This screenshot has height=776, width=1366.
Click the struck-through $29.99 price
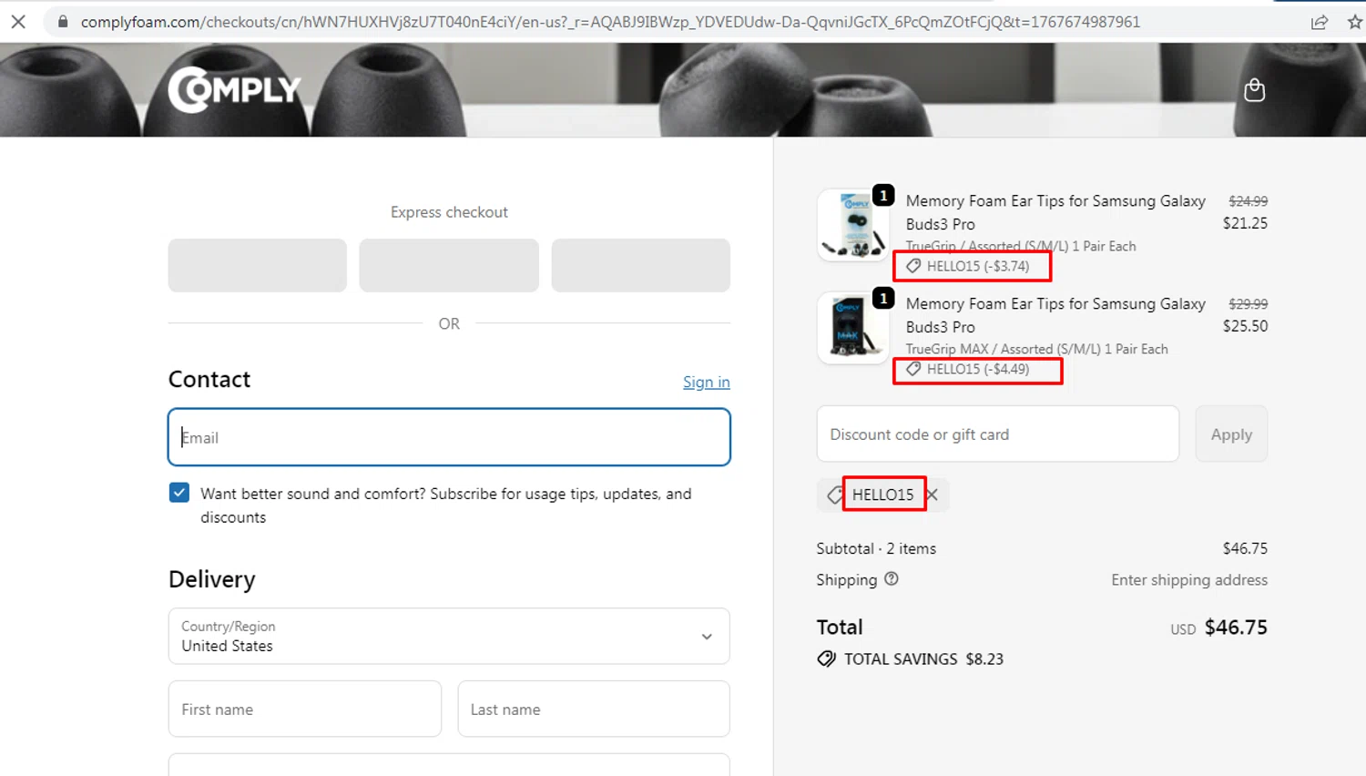tap(1248, 304)
